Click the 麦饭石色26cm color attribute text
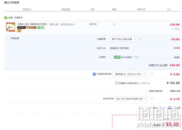This screenshot has height=130, width=182. [x=68, y=24]
